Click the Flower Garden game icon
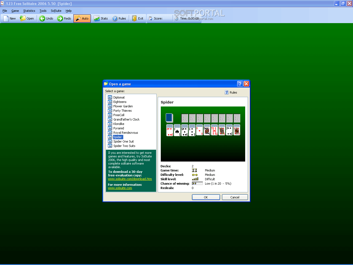The image size is (353, 265). click(x=110, y=106)
